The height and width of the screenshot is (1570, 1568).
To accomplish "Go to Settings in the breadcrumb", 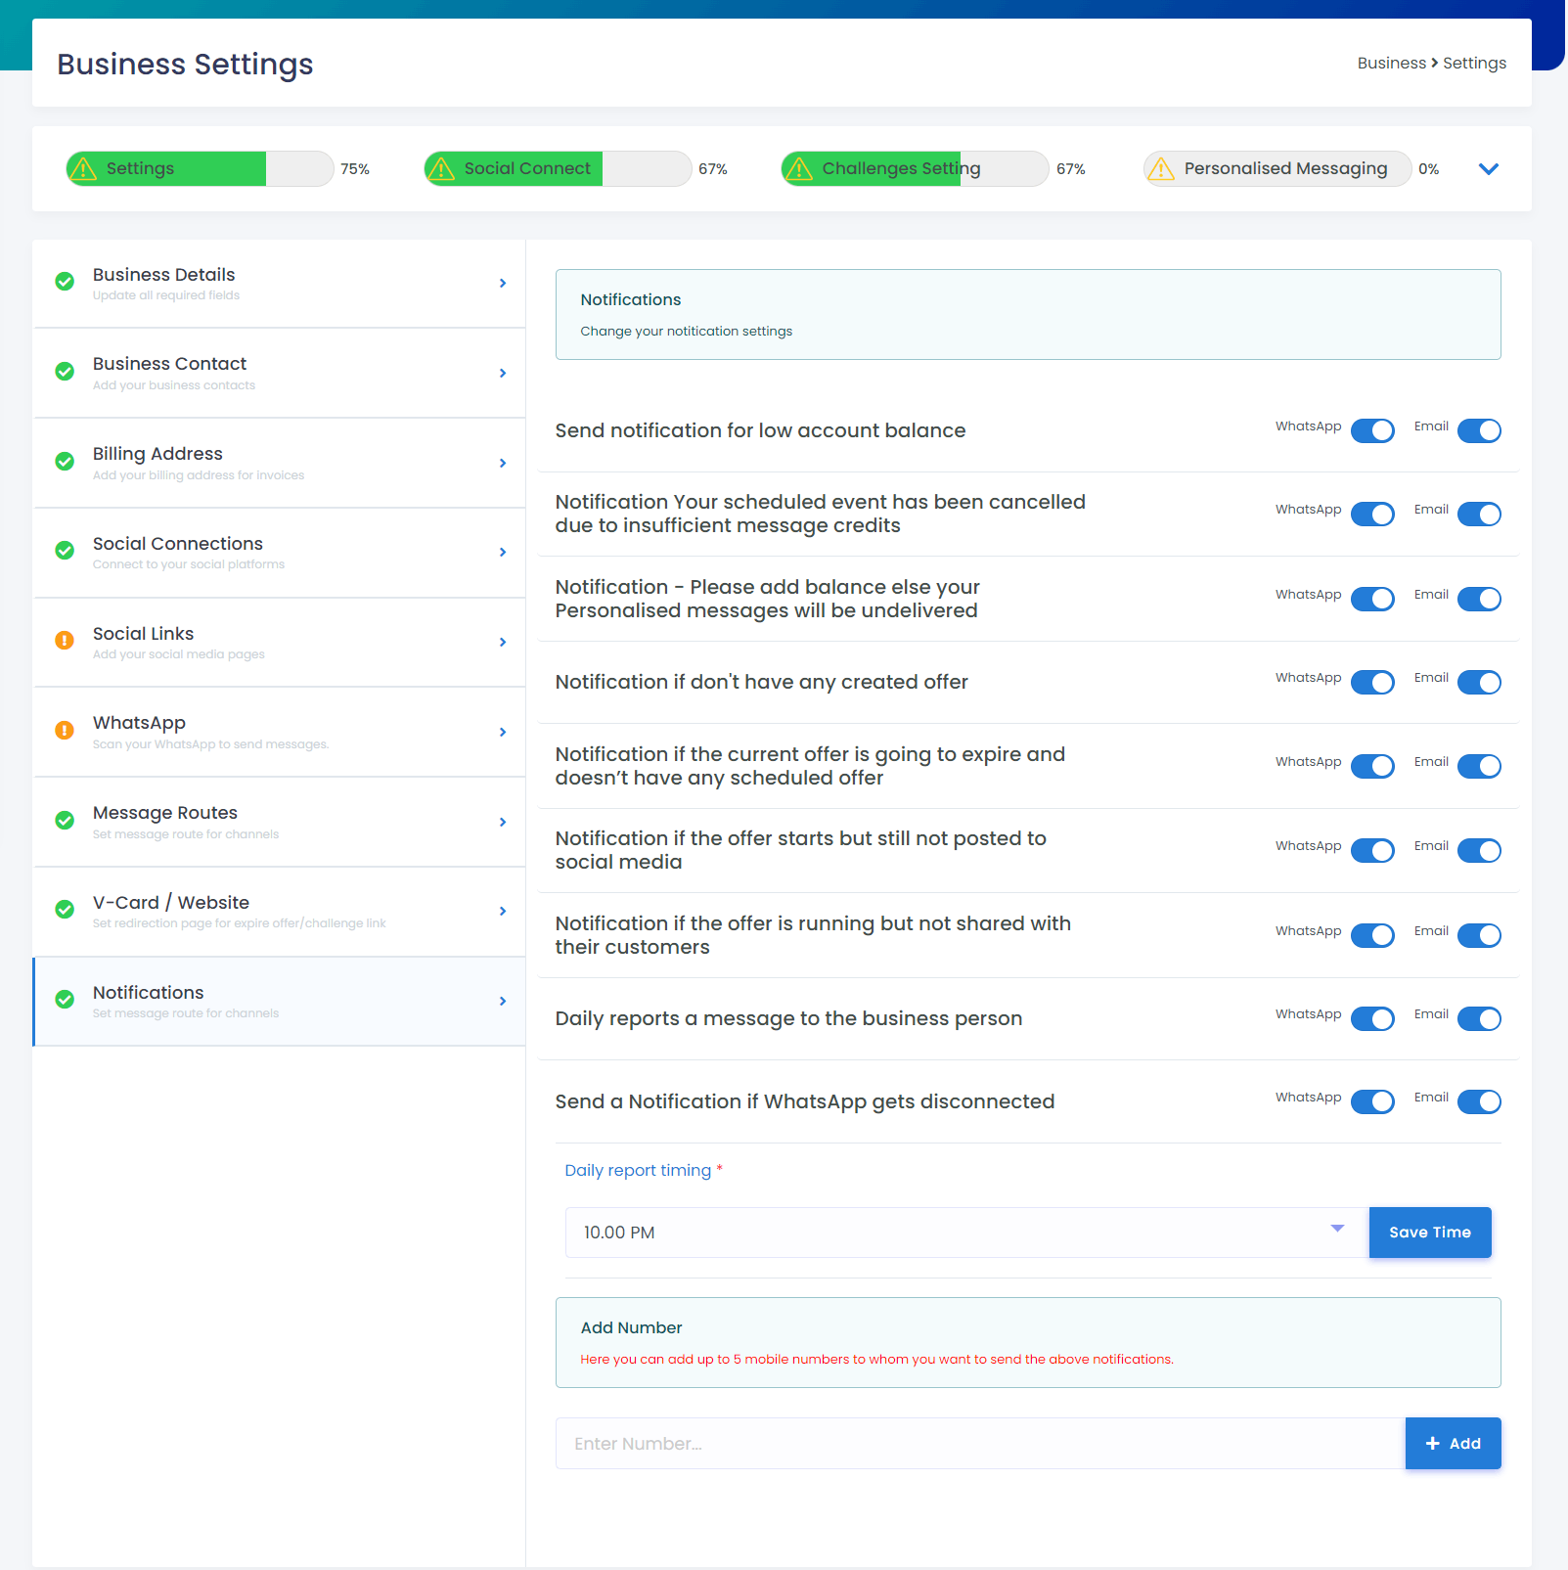I will click(1474, 63).
